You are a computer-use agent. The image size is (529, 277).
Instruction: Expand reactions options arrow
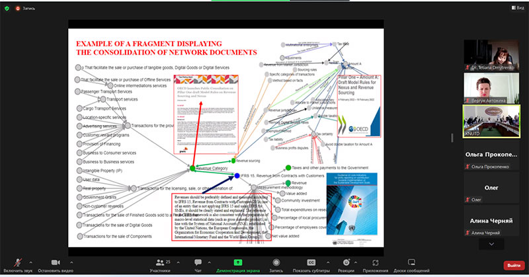pyautogui.click(x=356, y=262)
